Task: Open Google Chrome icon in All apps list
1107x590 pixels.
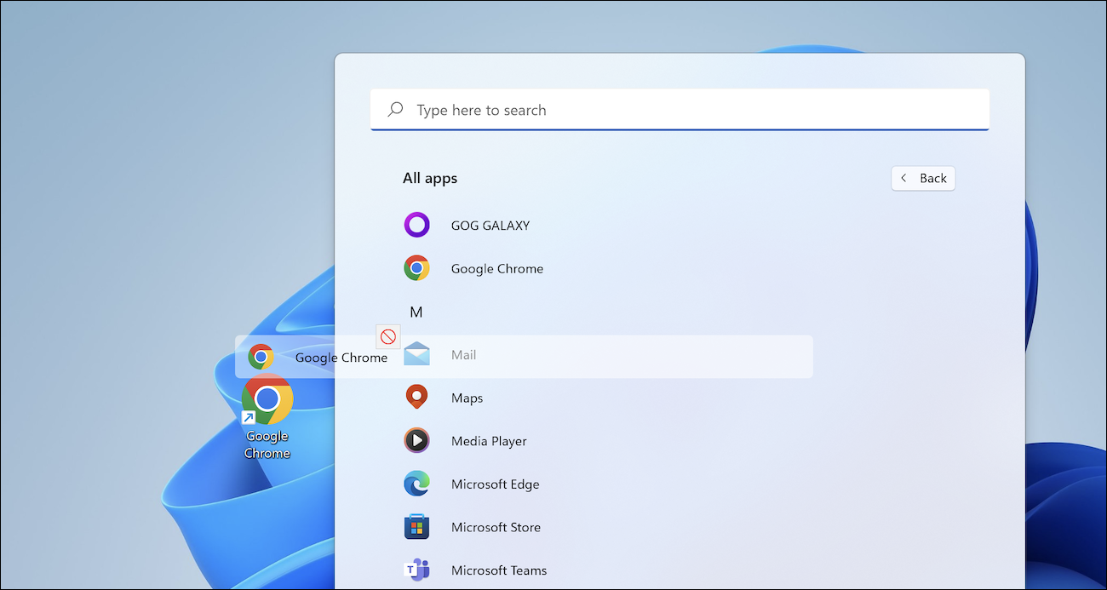Action: tap(416, 268)
